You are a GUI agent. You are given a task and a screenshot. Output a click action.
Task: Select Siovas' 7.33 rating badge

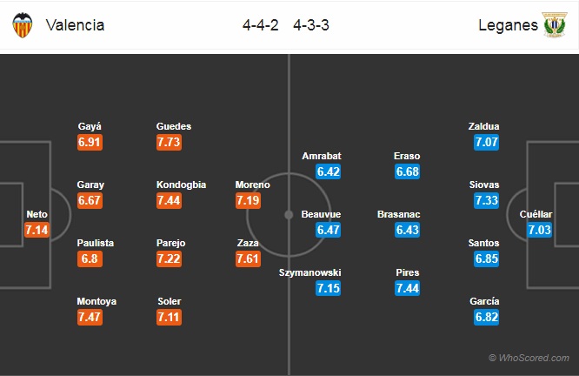coord(487,200)
